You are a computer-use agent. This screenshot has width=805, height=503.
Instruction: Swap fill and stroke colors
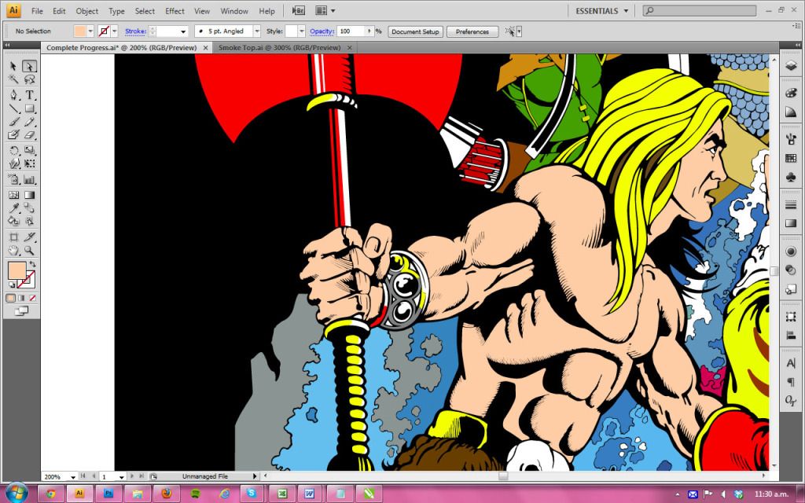point(33,264)
